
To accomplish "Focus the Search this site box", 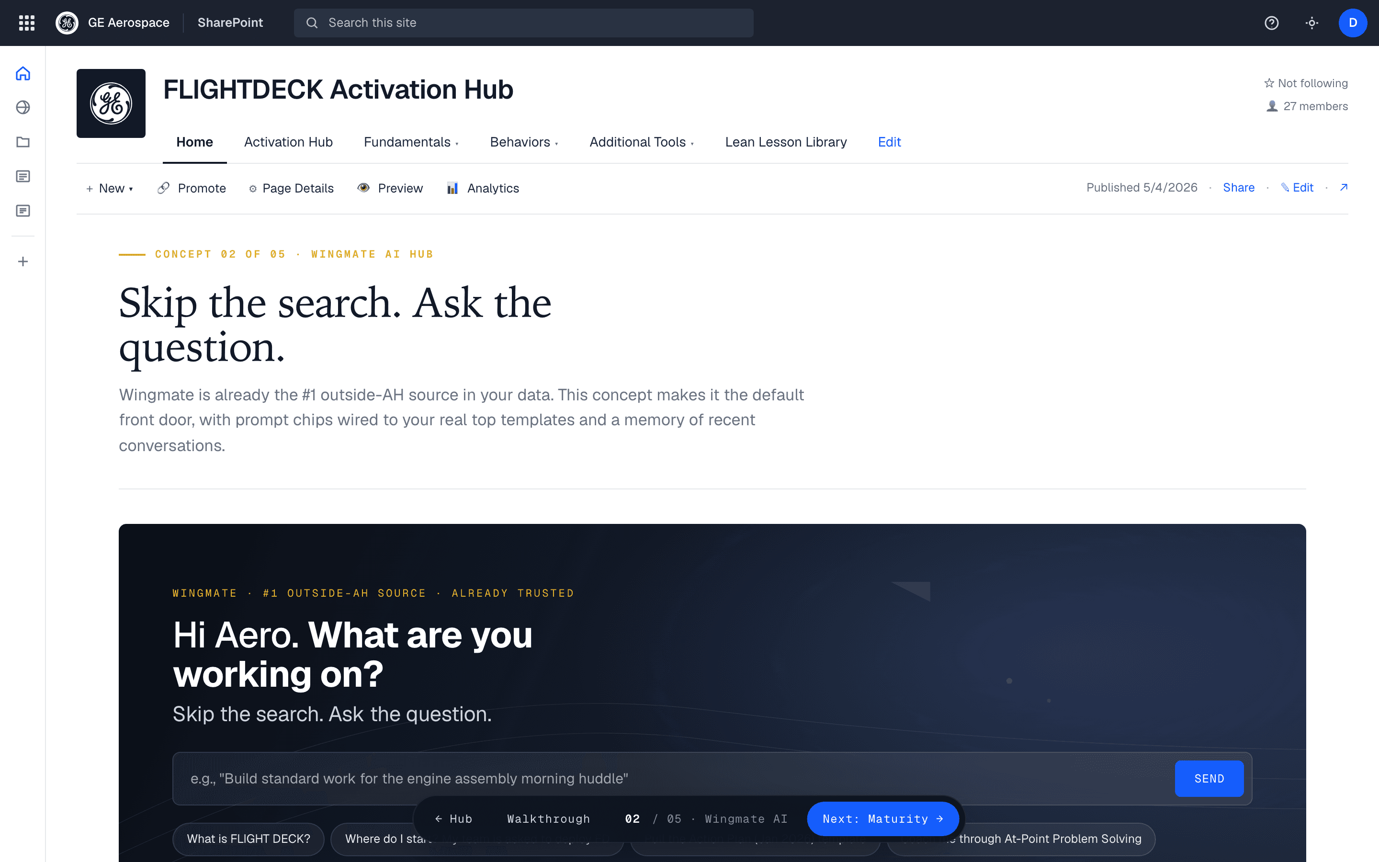I will coord(524,23).
